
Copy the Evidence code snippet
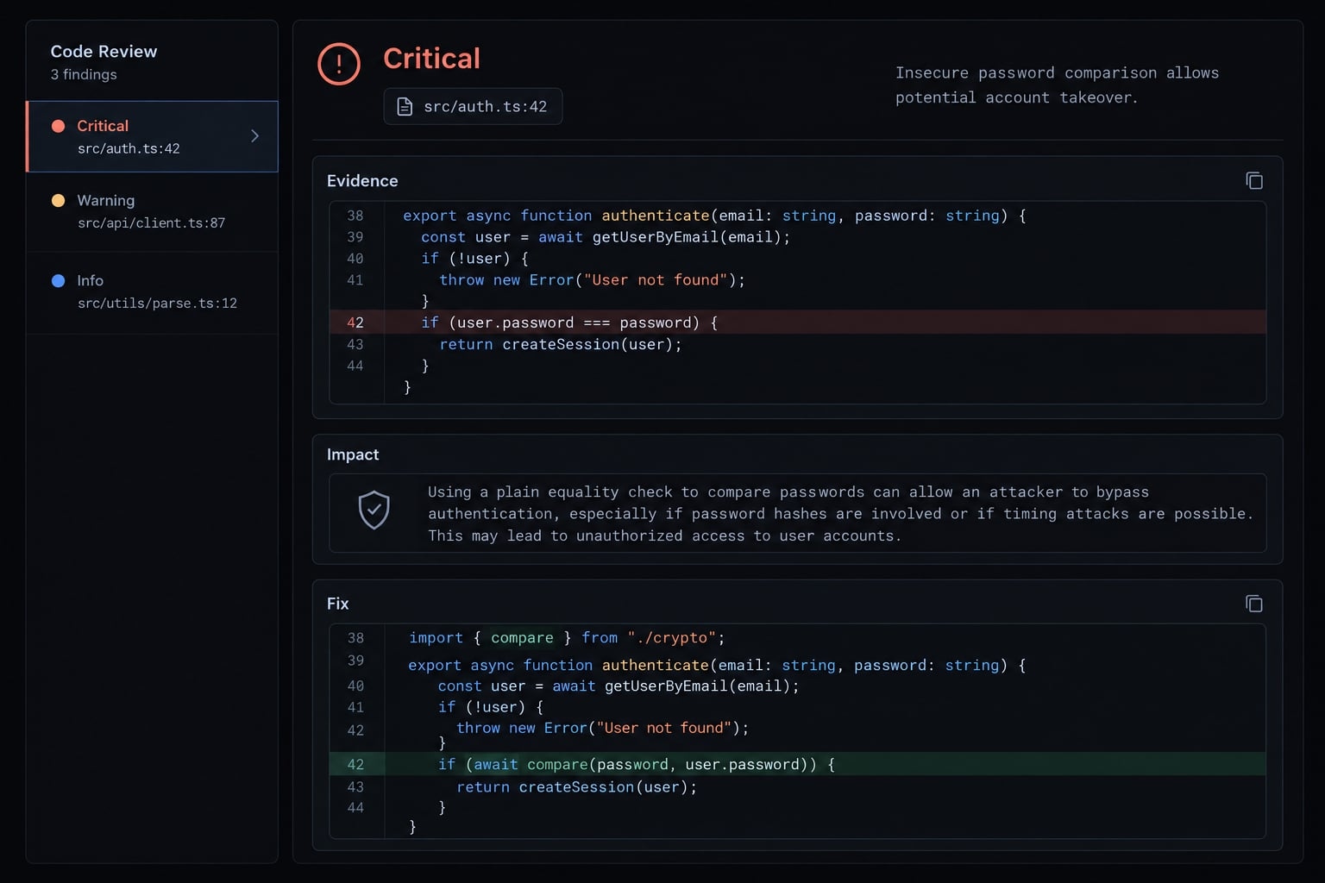1254,180
